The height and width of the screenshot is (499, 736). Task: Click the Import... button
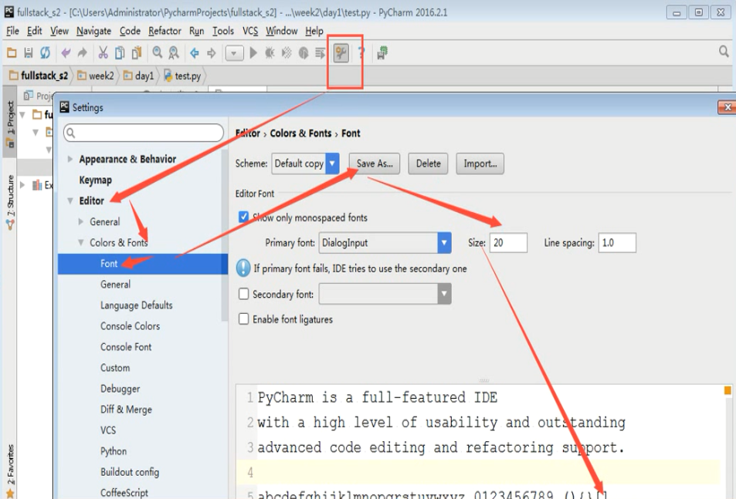(x=480, y=164)
